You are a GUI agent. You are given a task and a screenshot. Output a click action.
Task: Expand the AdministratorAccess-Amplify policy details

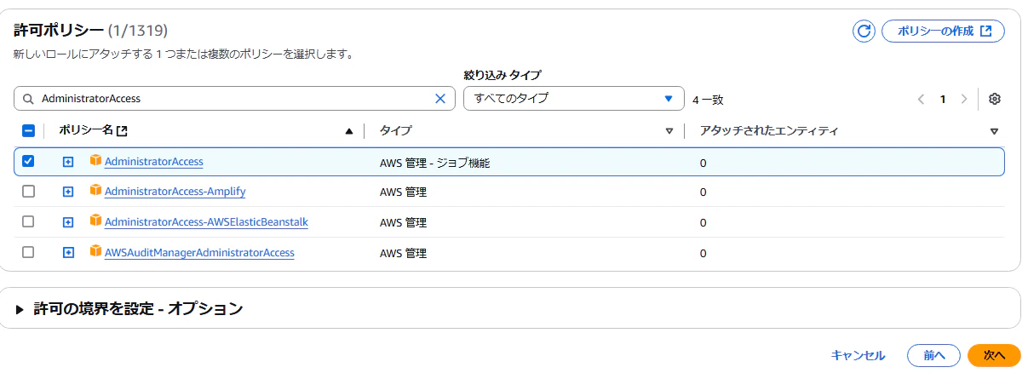pos(68,192)
